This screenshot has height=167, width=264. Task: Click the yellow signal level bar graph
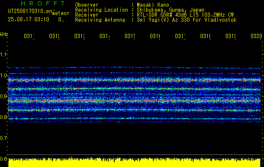134,162
